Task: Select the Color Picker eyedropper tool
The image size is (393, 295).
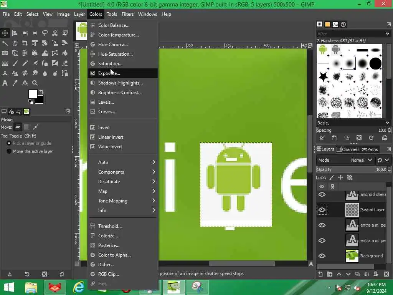Action: pyautogui.click(x=15, y=83)
